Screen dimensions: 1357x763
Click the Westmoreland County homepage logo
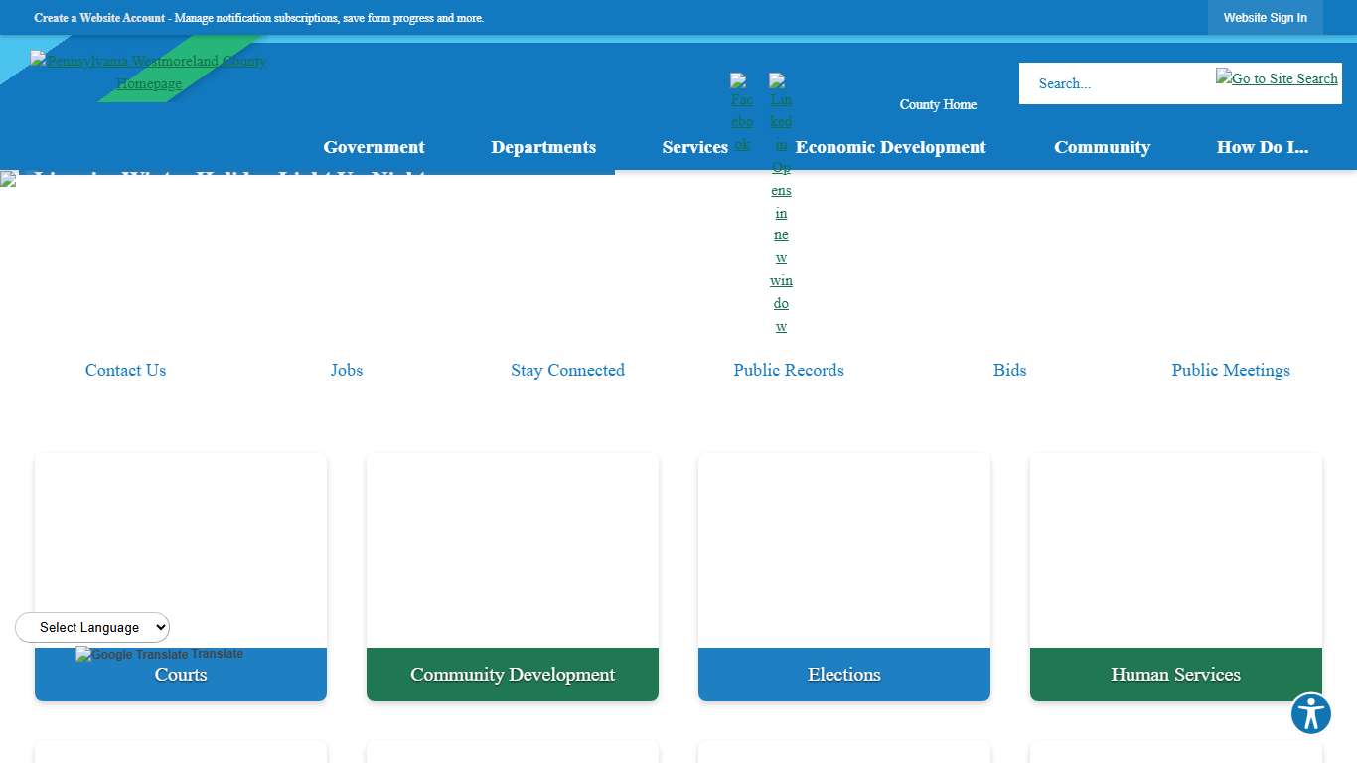click(x=149, y=72)
